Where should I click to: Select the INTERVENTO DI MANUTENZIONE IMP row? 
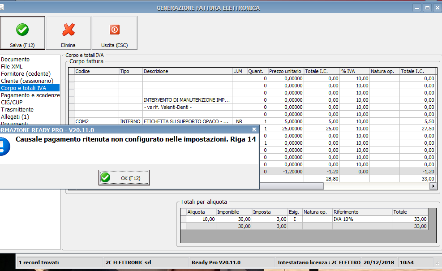[188, 100]
